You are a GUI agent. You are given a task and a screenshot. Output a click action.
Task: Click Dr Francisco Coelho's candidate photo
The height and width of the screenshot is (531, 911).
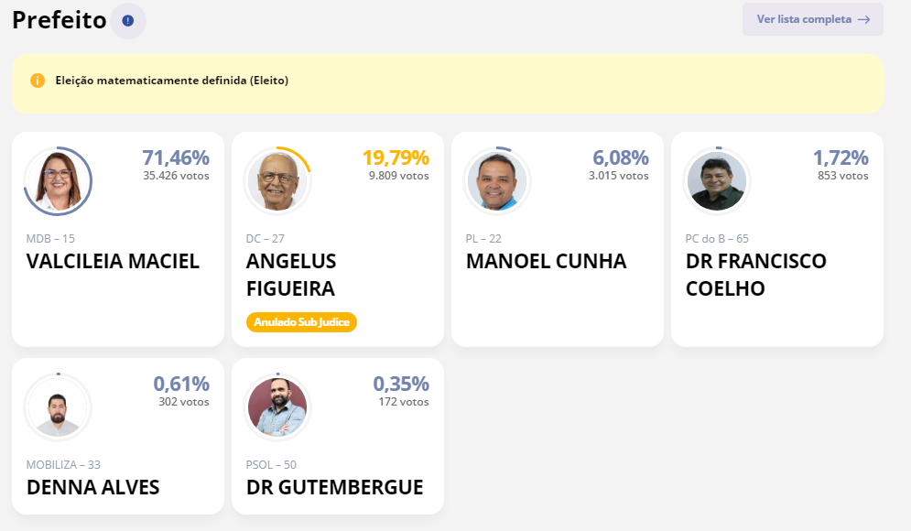[x=717, y=181]
